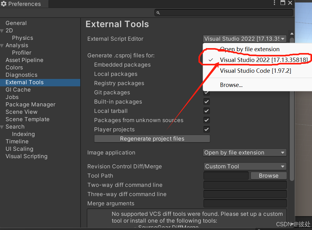
Task: Select the Diagnostics section
Action: point(22,75)
